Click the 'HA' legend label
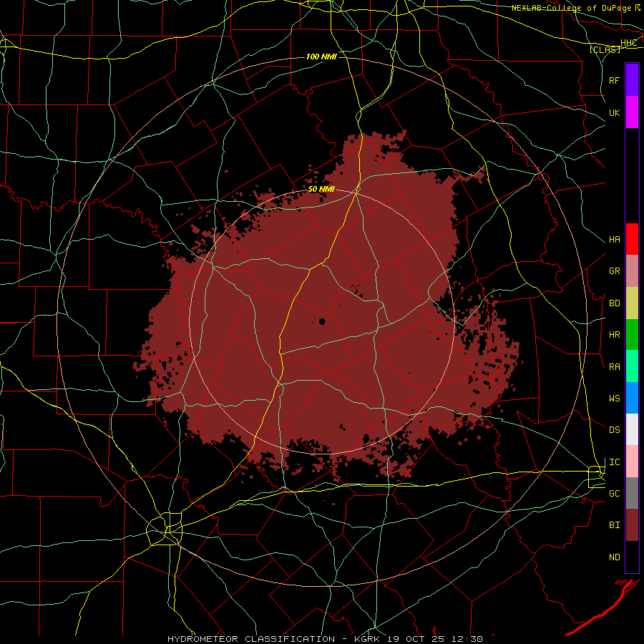 615,240
